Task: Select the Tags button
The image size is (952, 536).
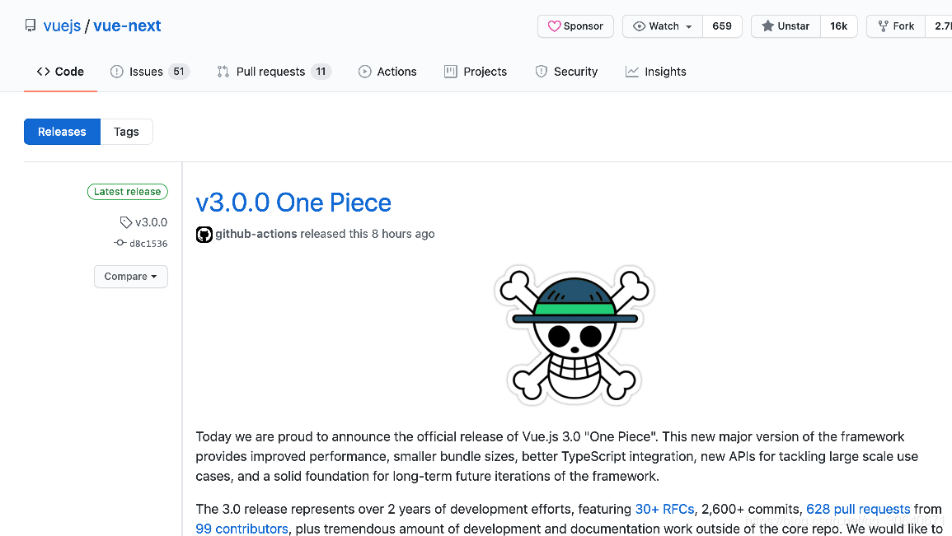Action: tap(126, 132)
